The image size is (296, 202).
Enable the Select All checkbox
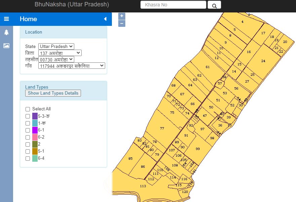[28, 109]
